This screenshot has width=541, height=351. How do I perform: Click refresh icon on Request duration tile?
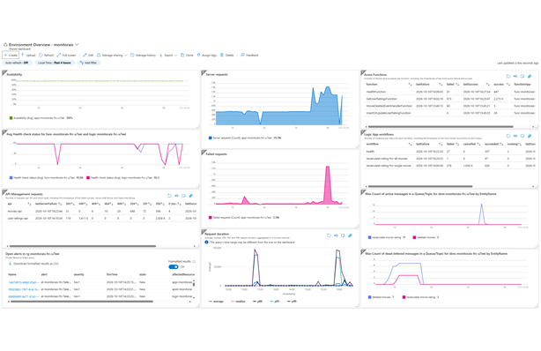pos(329,235)
